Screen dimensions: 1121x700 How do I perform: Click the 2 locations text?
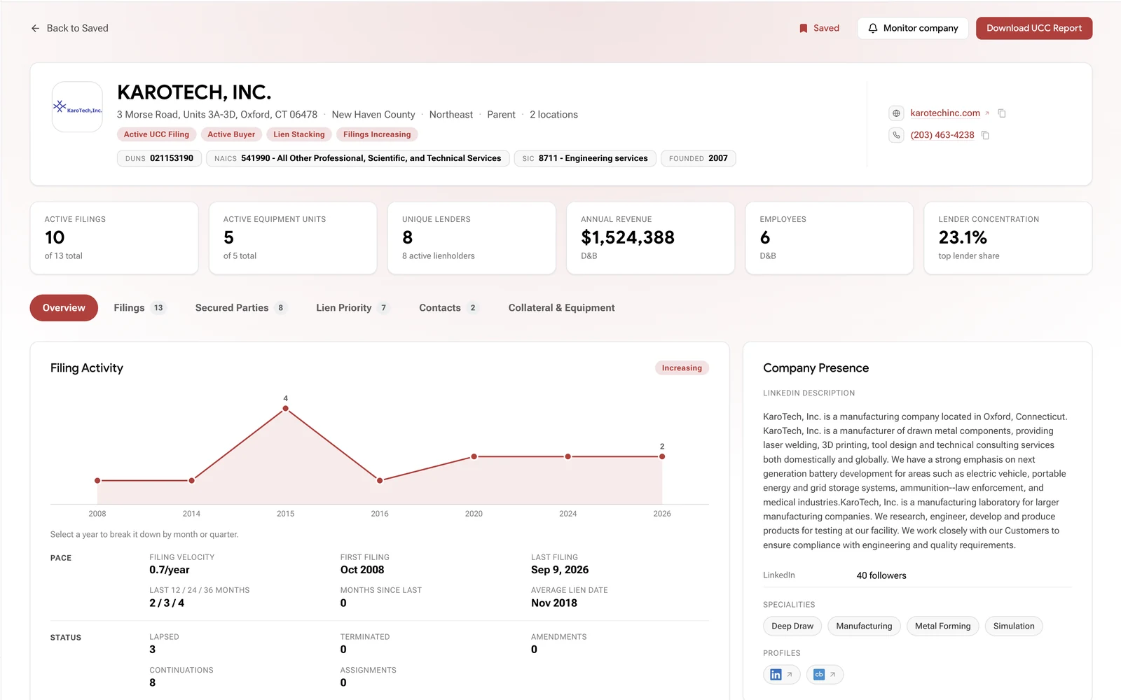553,115
